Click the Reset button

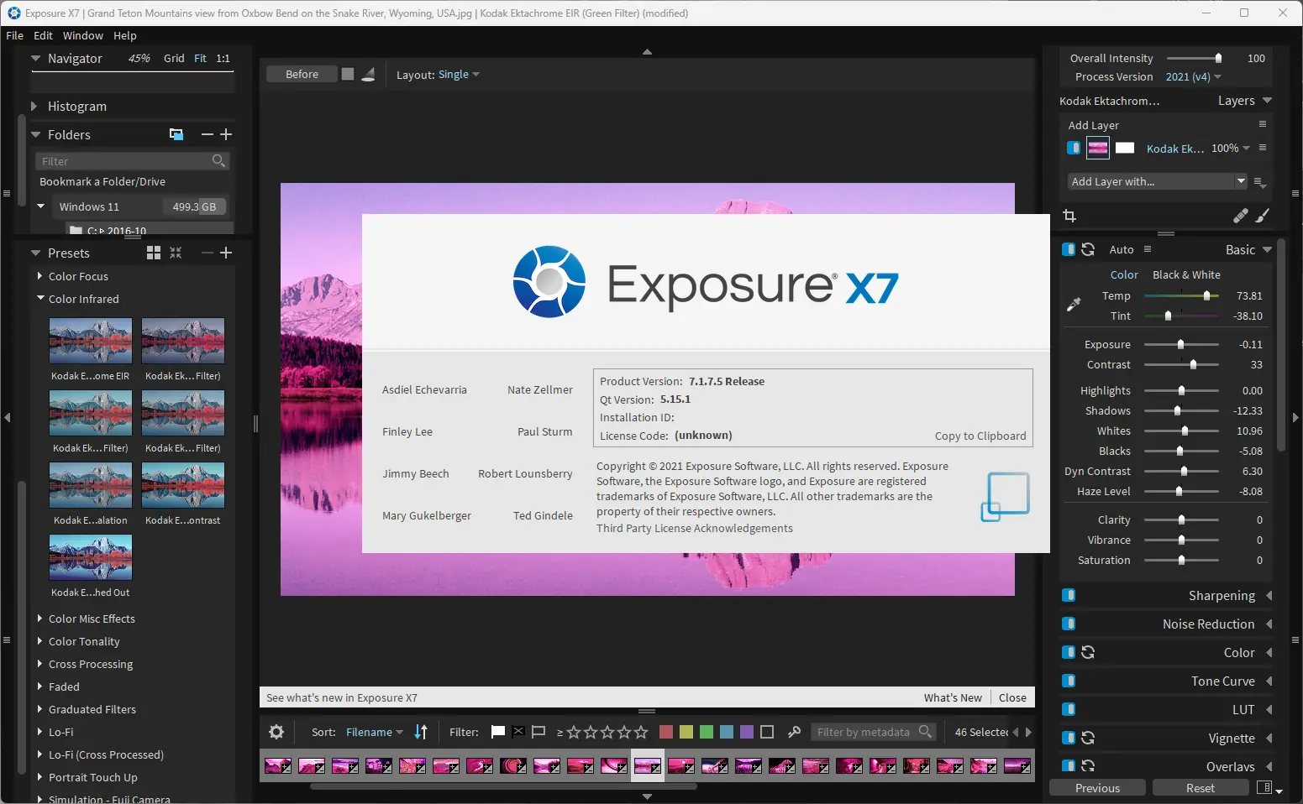pos(1200,788)
